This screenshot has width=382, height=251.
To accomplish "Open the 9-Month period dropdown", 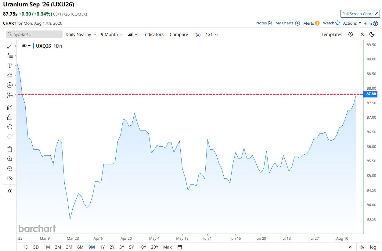I will coord(112,34).
